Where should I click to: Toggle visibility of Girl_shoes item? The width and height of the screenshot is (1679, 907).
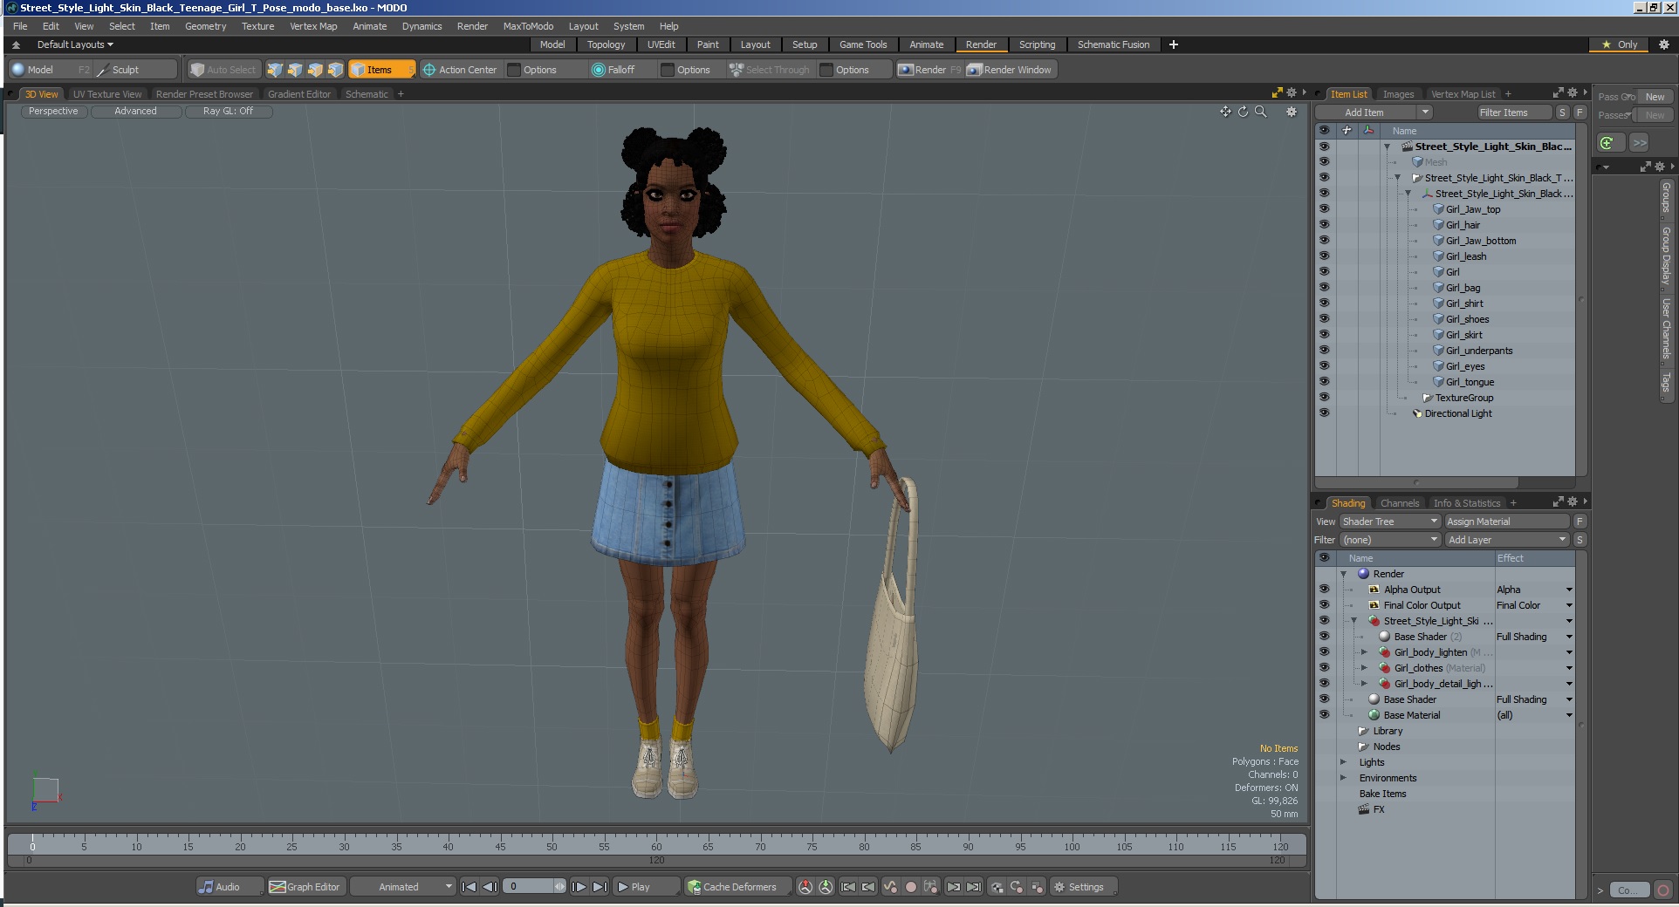tap(1324, 318)
